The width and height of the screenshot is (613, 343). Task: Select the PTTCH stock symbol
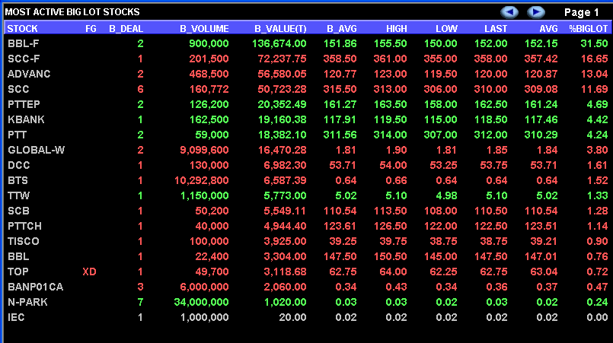click(24, 226)
